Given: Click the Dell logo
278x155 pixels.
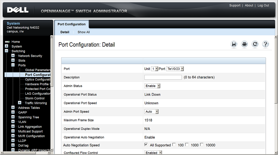Looking at the screenshot, I should point(18,10).
